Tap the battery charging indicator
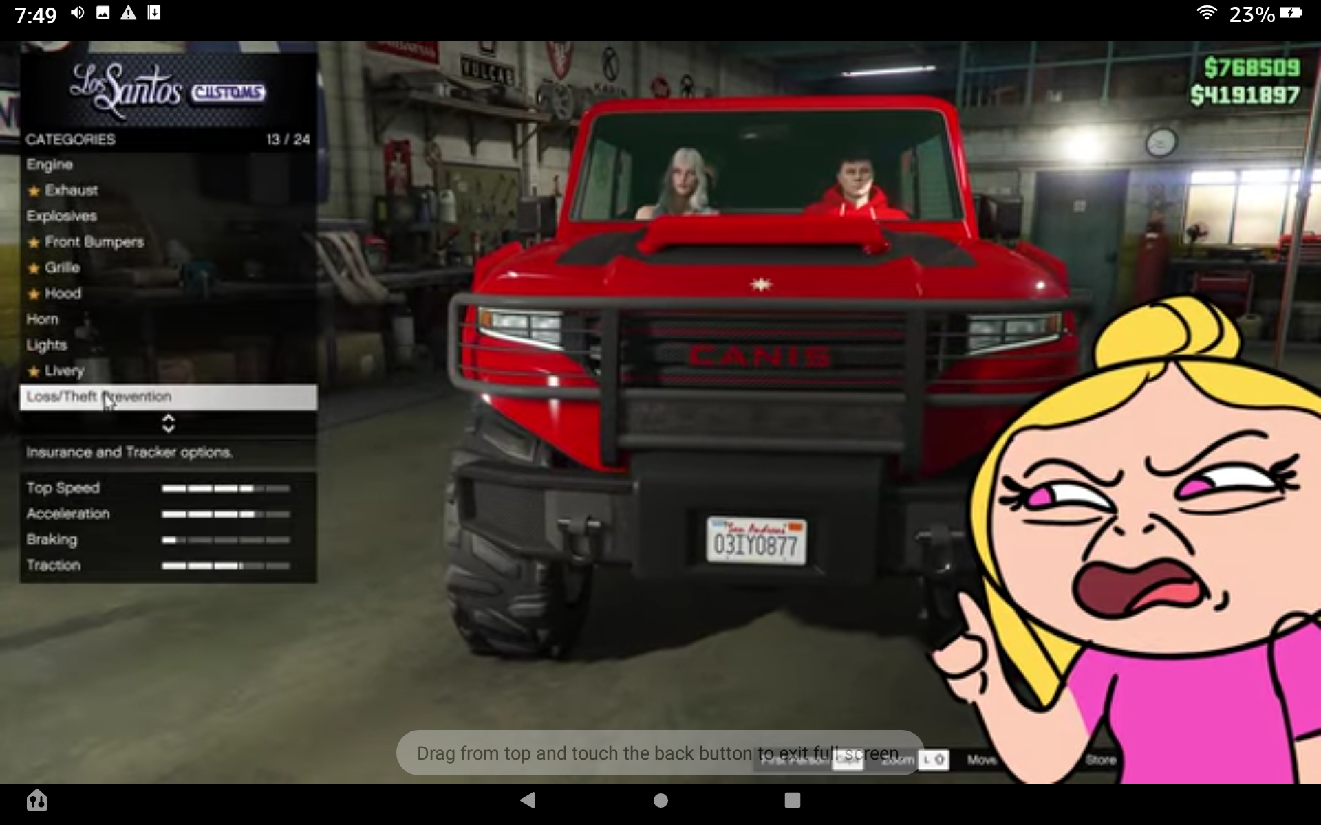The width and height of the screenshot is (1321, 825). pyautogui.click(x=1290, y=13)
